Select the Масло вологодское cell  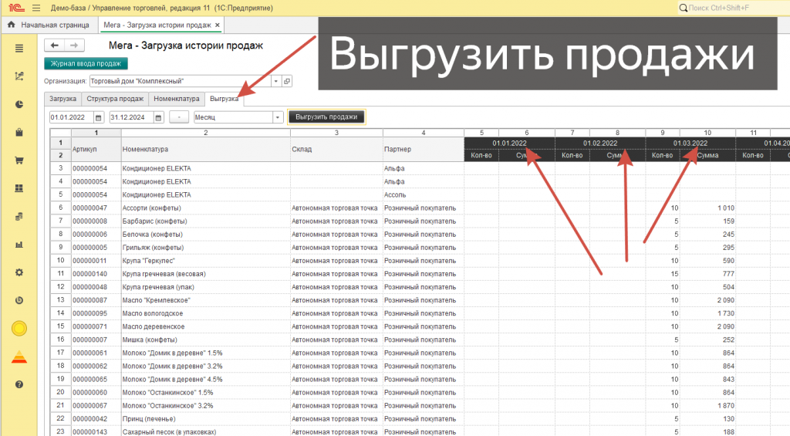(205, 313)
